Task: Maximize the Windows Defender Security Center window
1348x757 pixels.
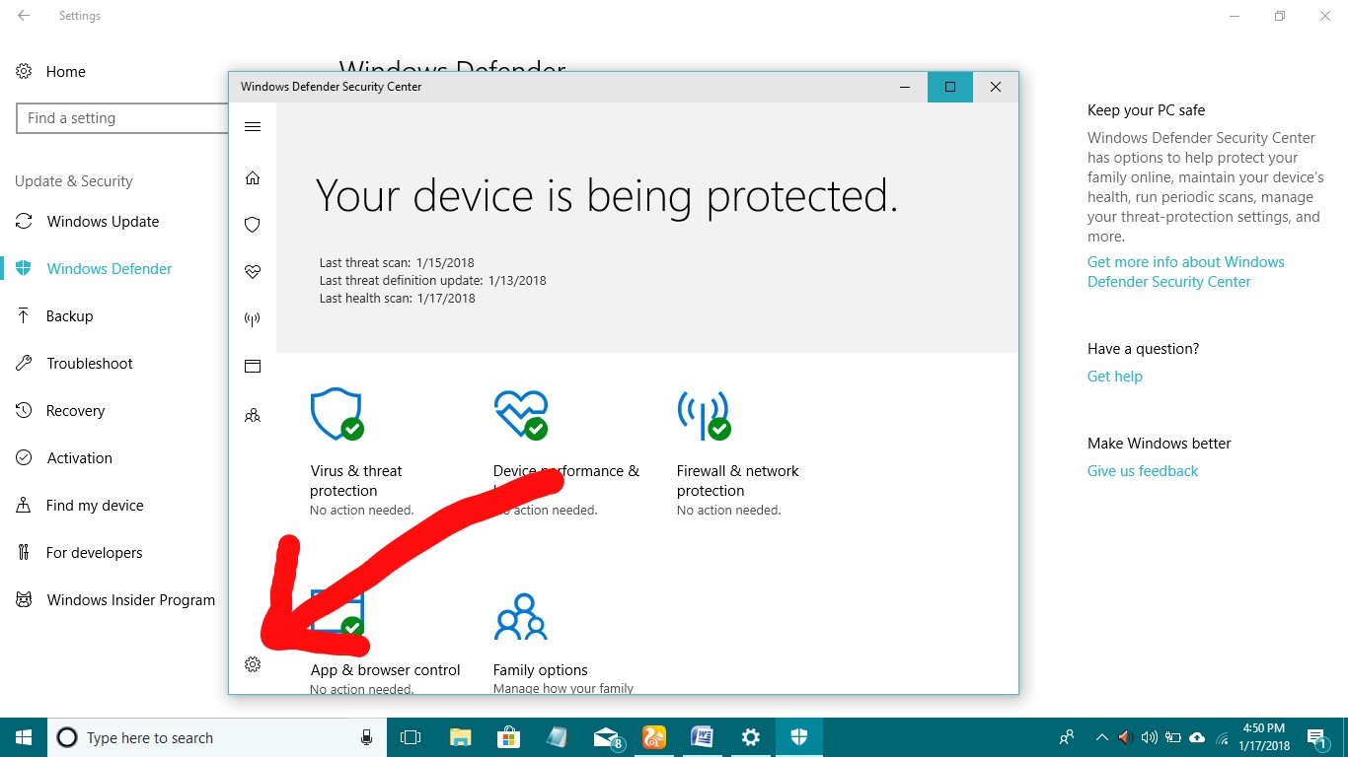Action: coord(950,87)
